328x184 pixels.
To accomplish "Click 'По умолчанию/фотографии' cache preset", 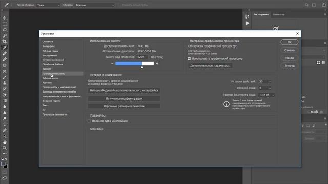I will coord(124,99).
